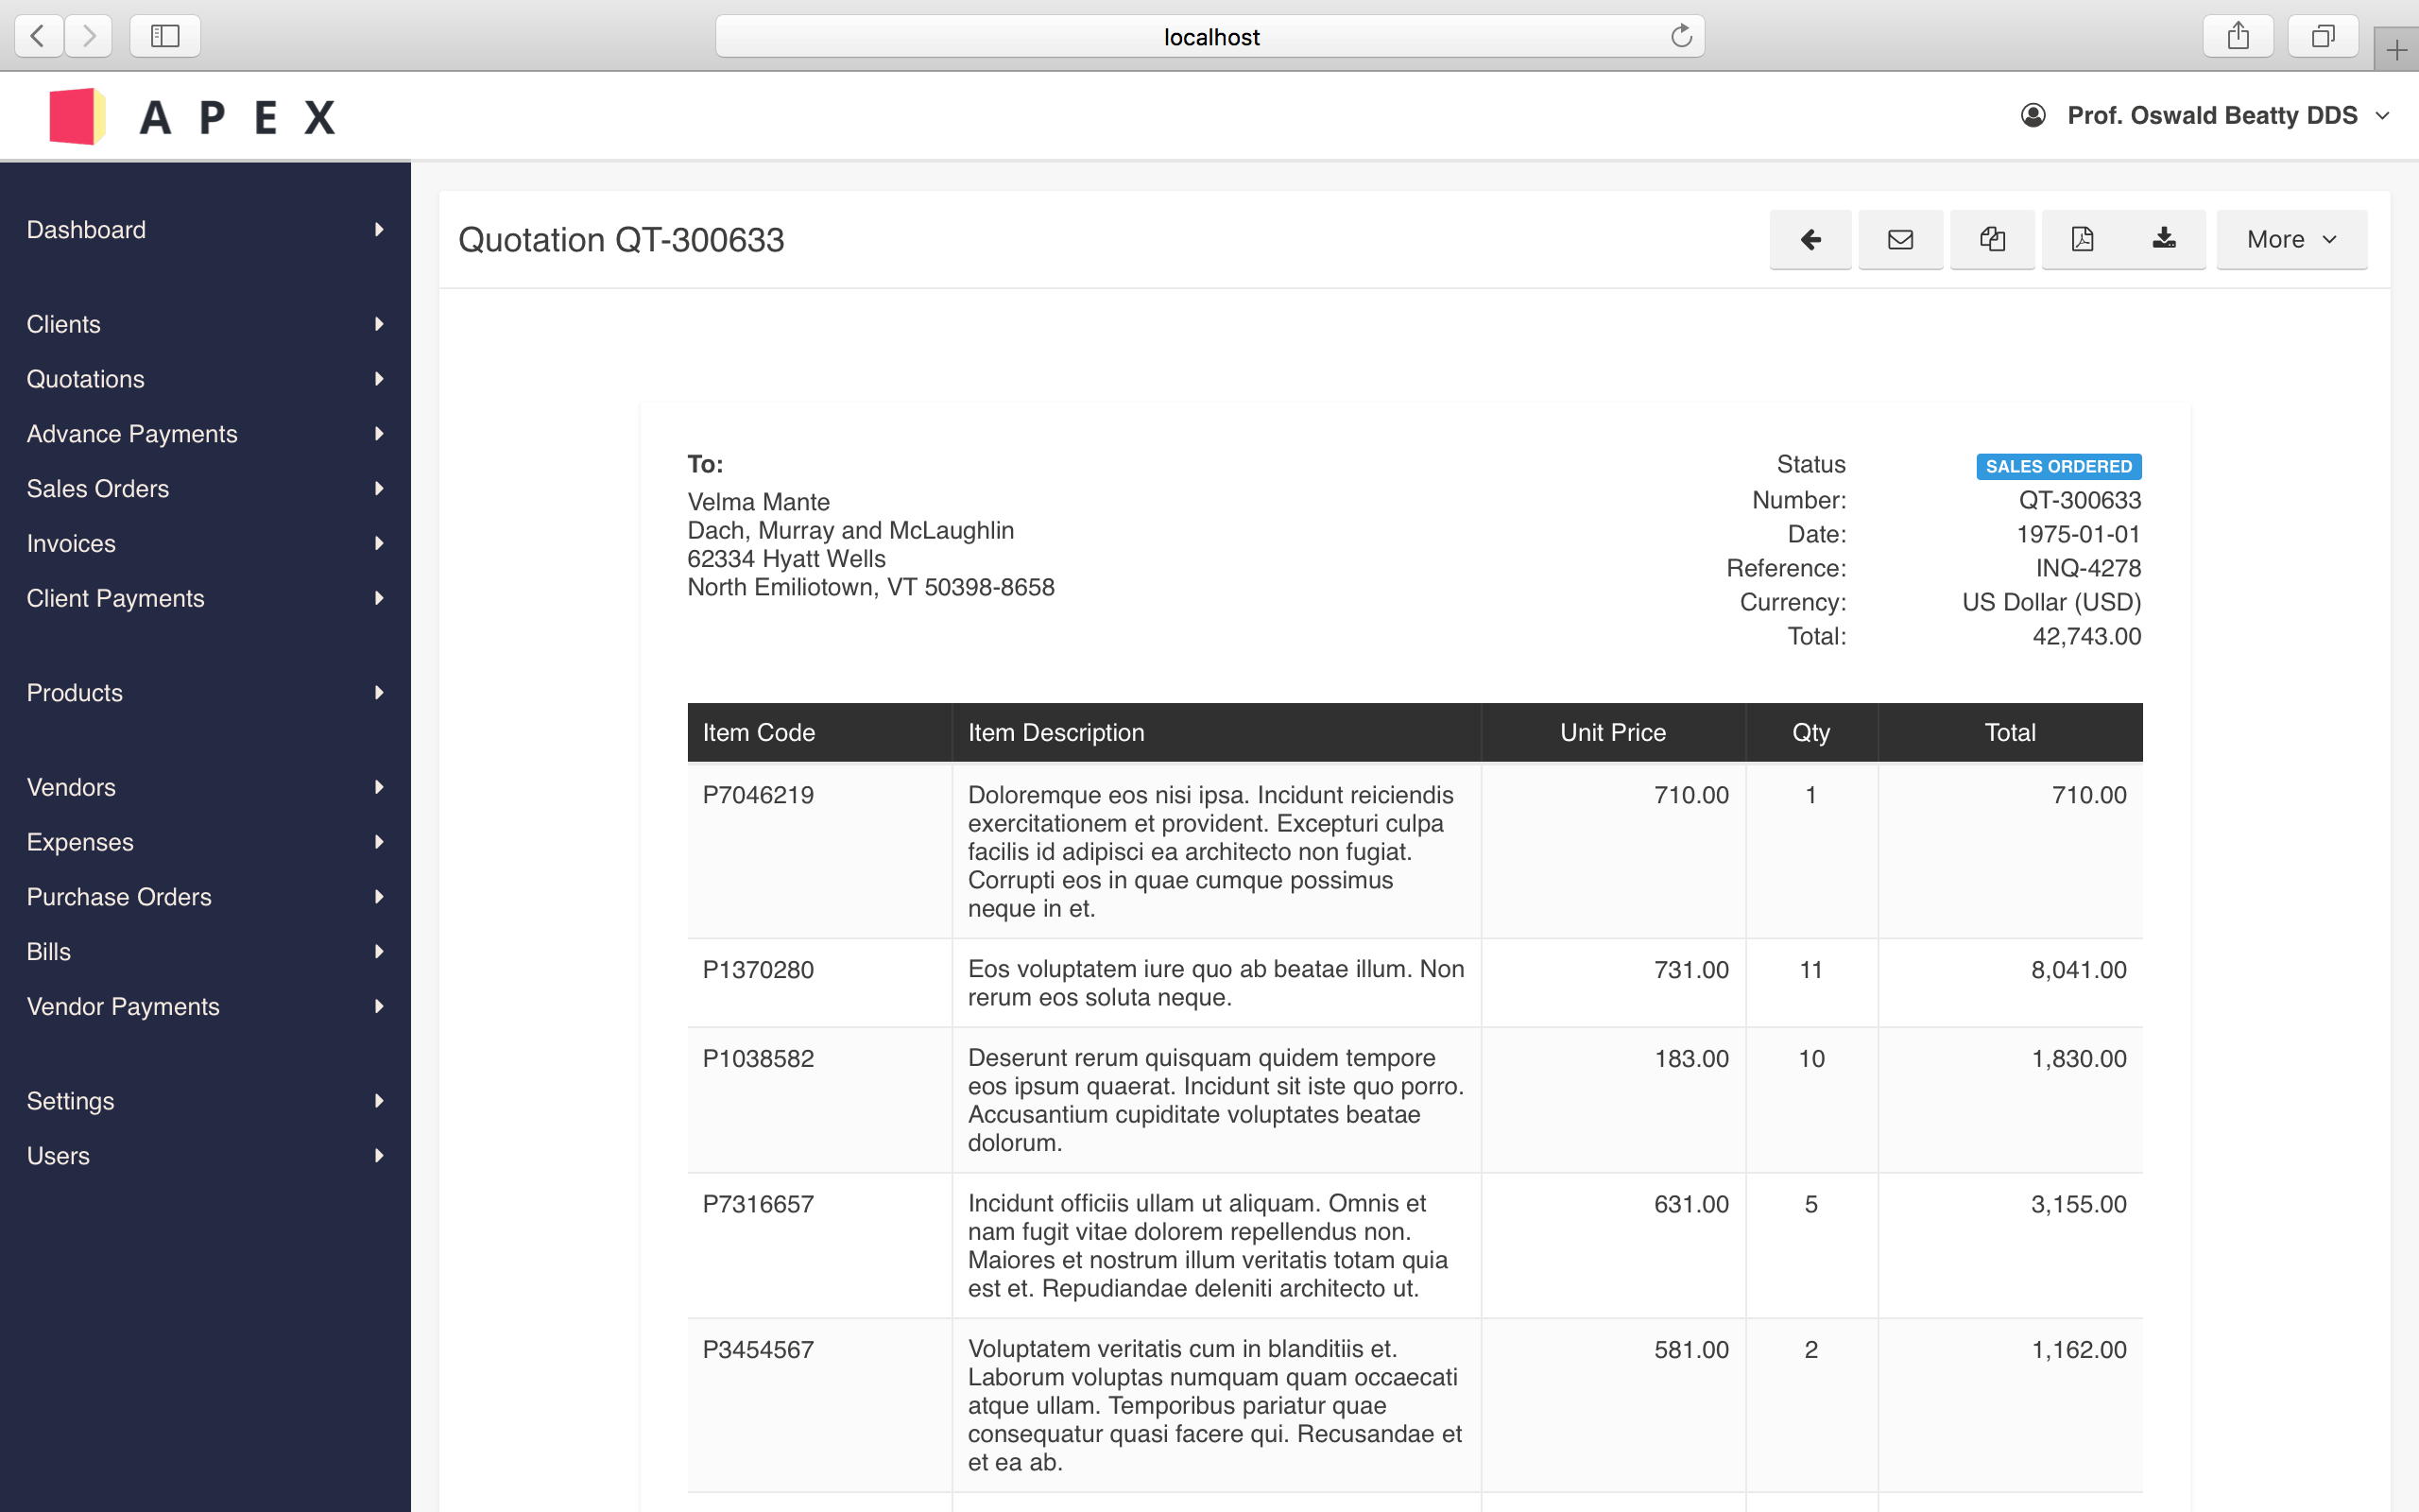The height and width of the screenshot is (1512, 2419).
Task: Click the browser page reload icon
Action: (1681, 37)
